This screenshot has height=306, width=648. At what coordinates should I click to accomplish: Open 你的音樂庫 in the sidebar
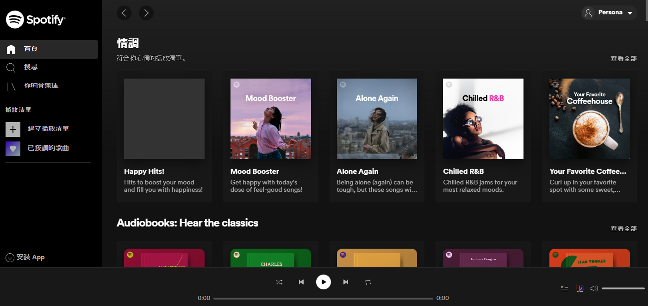(41, 86)
